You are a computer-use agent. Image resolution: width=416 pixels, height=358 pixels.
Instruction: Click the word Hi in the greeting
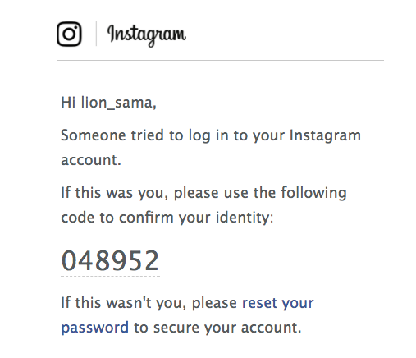tap(68, 103)
